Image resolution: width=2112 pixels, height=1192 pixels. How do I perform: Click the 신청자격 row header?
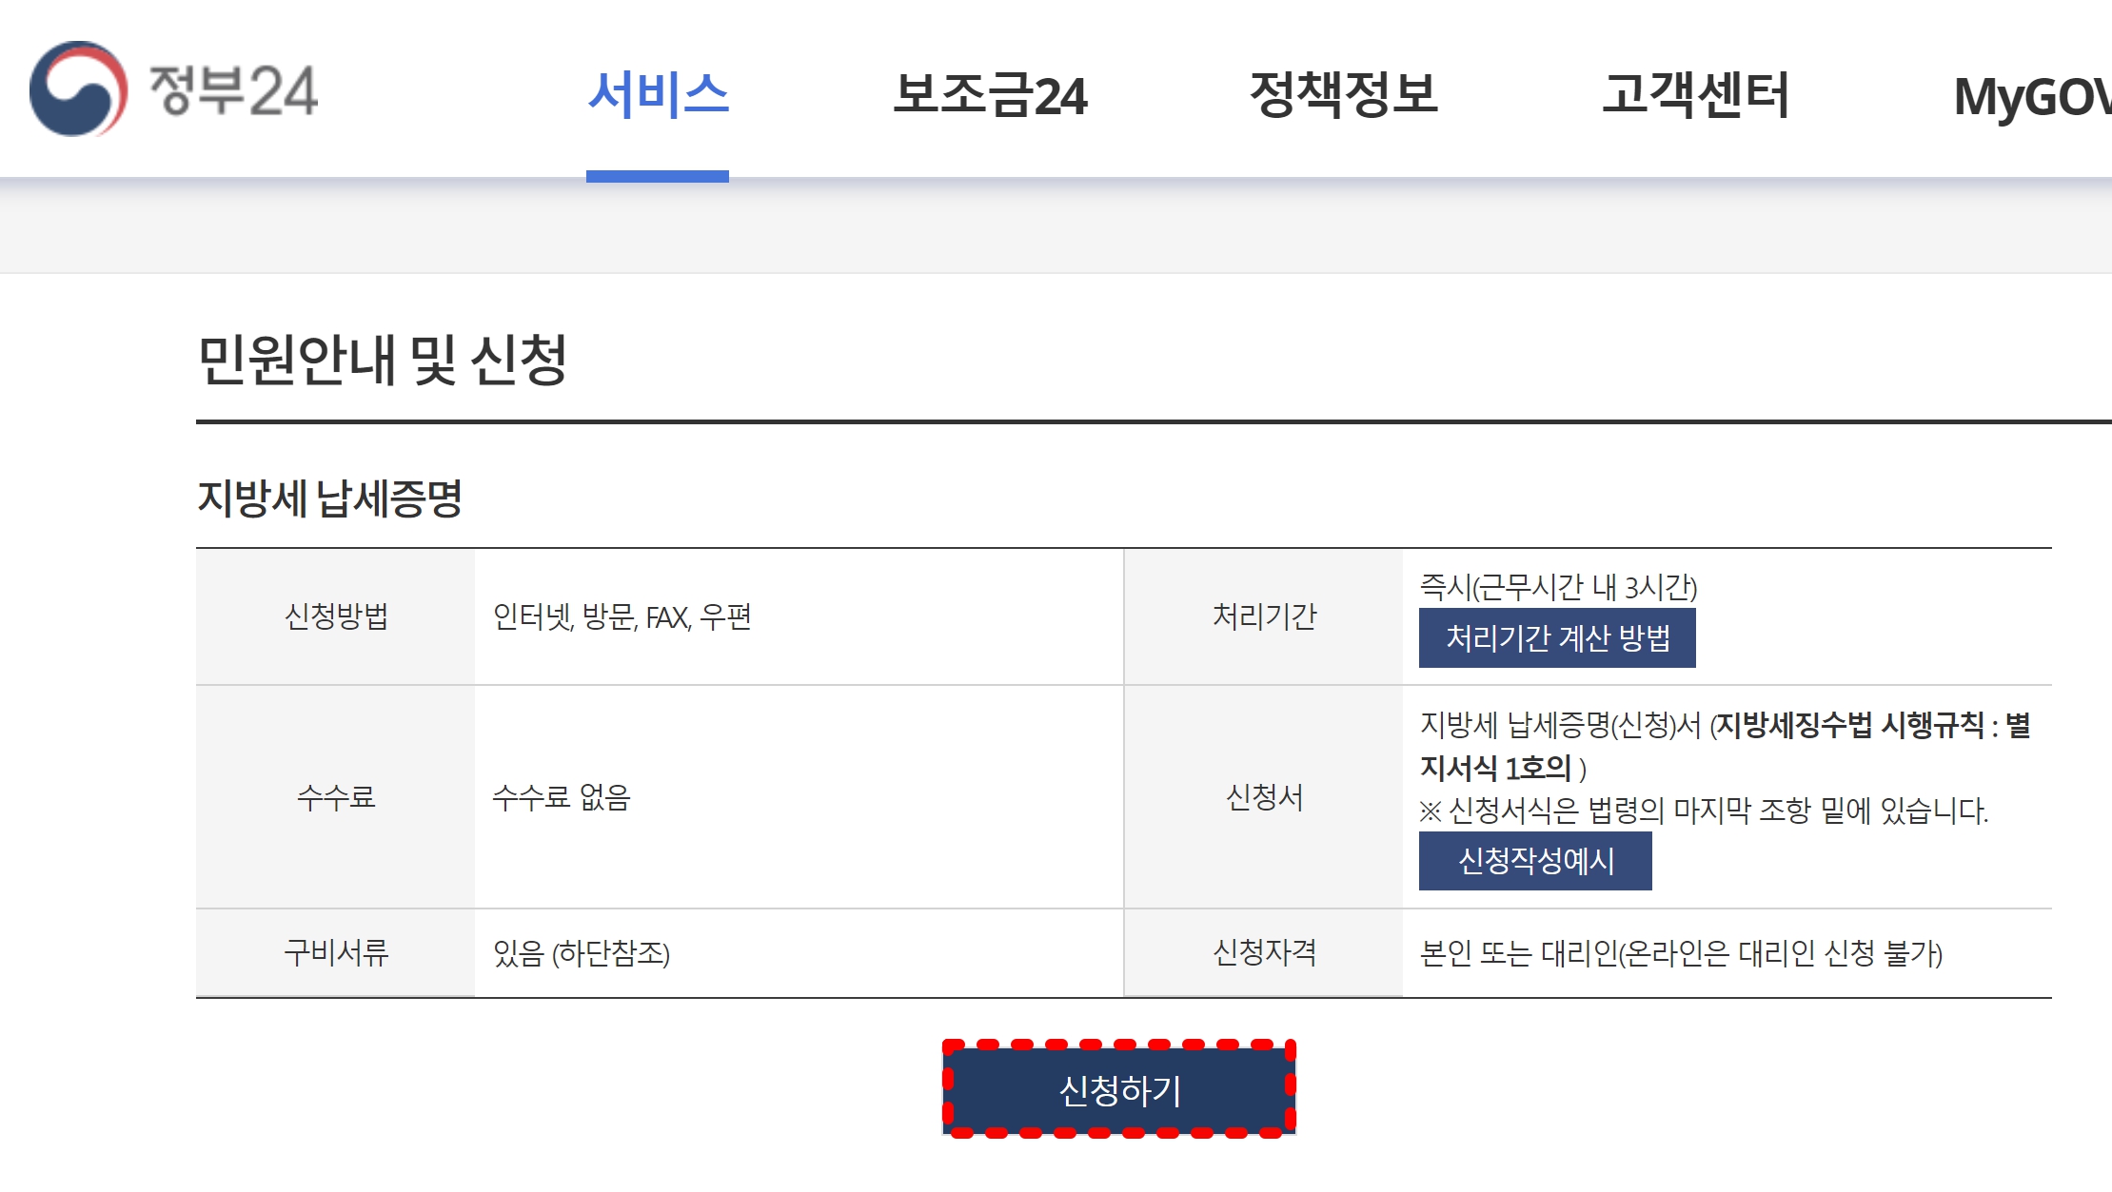point(1263,952)
